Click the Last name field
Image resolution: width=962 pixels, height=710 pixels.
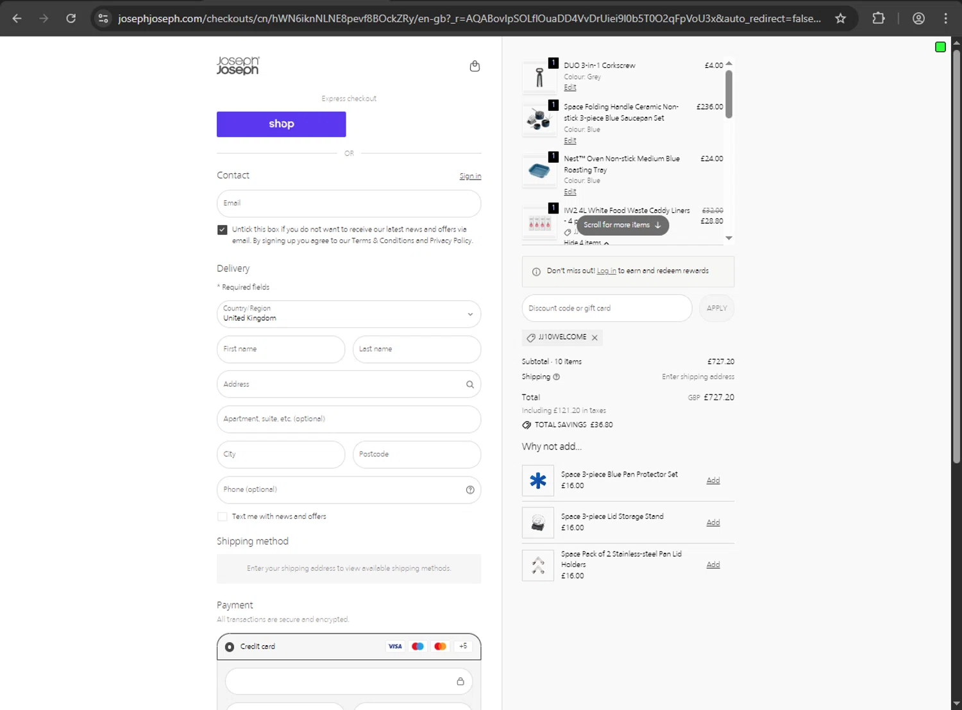[417, 350]
